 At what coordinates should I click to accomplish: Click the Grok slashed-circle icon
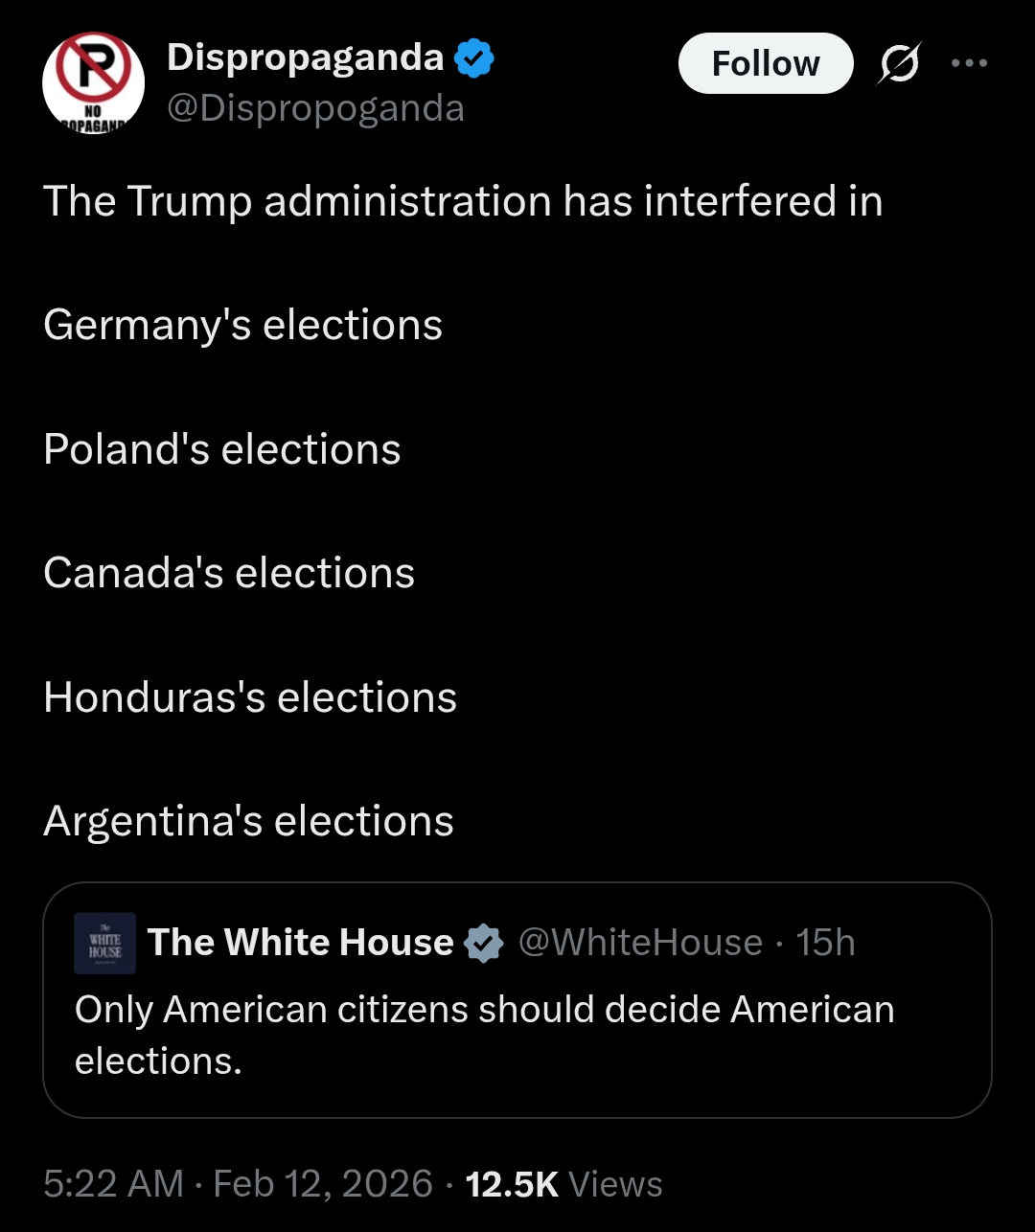point(898,64)
